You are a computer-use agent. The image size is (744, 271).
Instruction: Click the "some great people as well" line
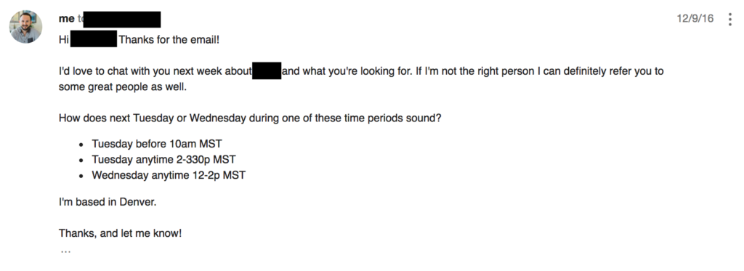click(x=123, y=88)
